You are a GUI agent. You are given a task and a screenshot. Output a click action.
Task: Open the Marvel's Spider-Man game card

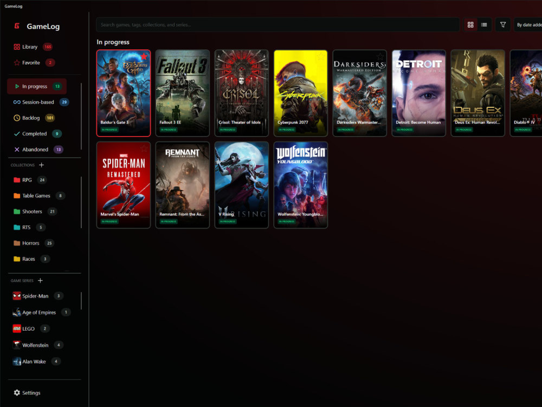124,185
